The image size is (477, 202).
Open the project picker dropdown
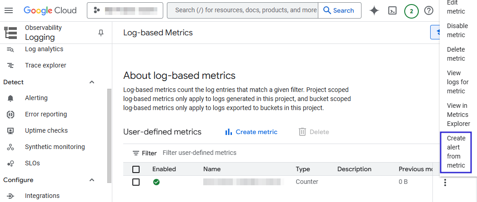point(125,10)
